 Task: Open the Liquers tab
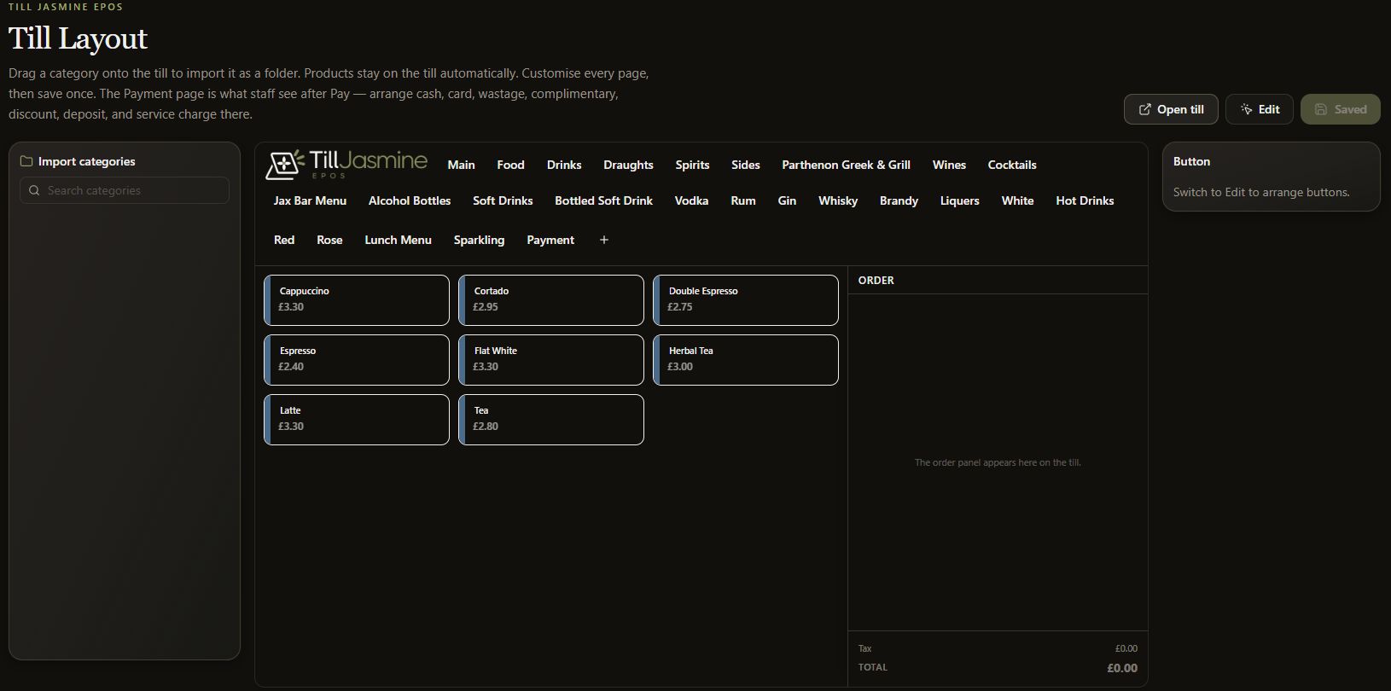[x=959, y=200]
